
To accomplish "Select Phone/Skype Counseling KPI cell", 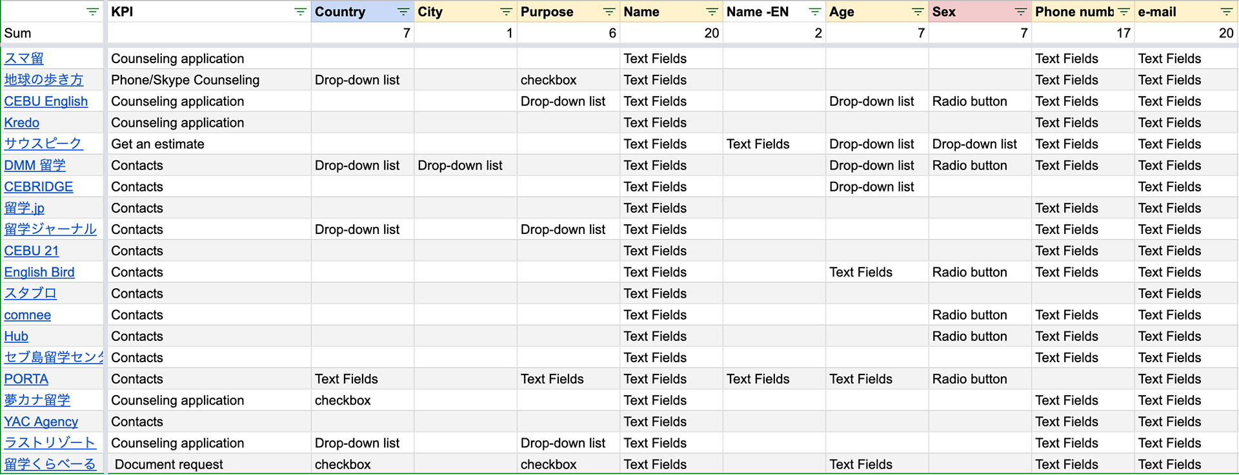I will [x=209, y=80].
